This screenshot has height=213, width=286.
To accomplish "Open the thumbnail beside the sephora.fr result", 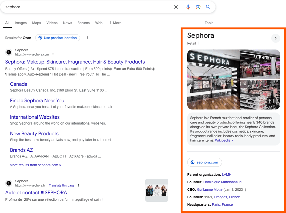I will coord(157,190).
